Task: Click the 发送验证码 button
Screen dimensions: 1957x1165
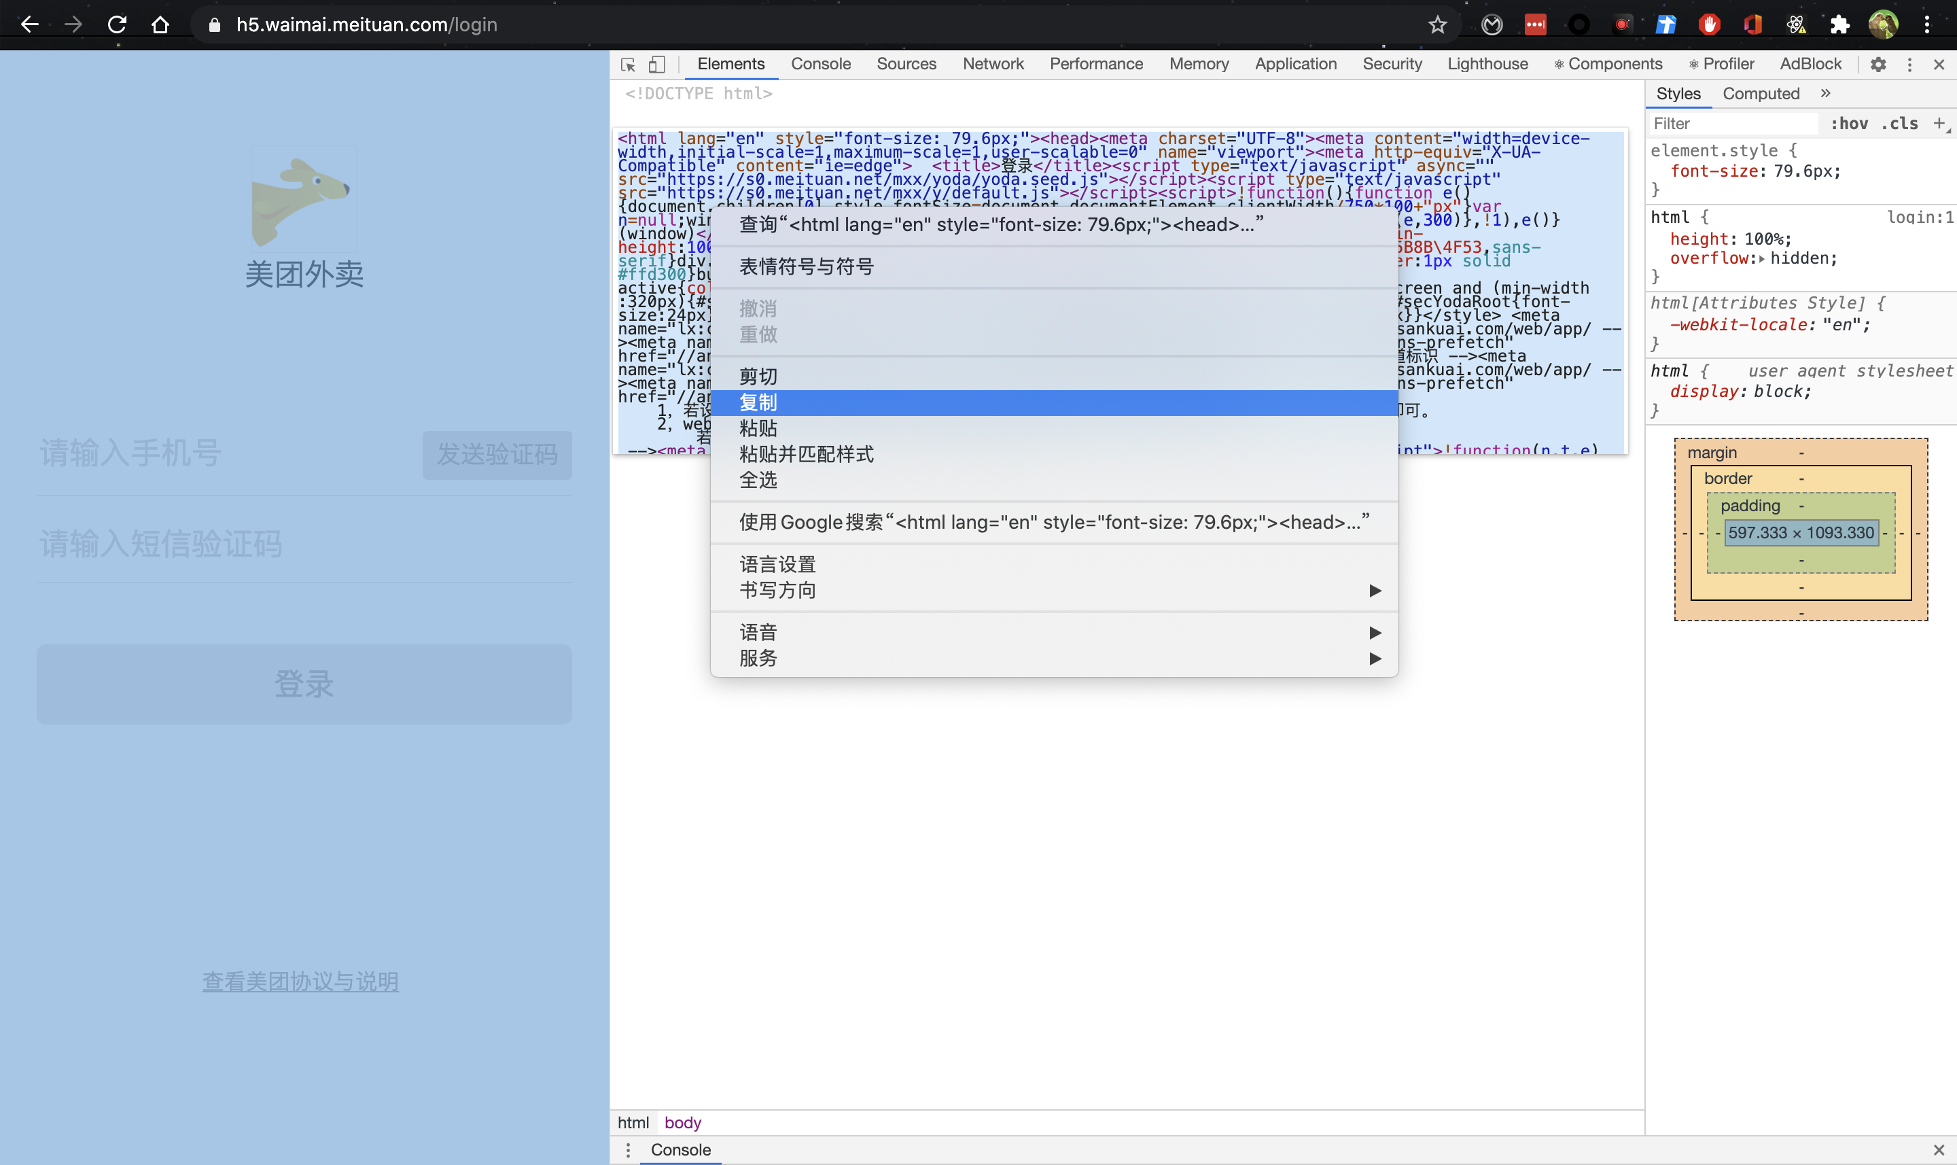Action: [497, 455]
